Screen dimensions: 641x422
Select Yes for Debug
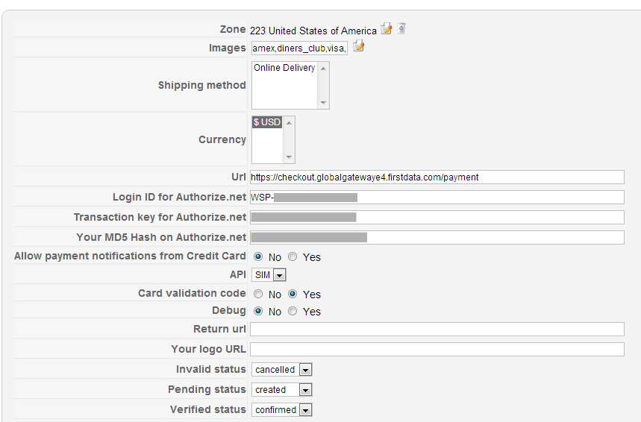tap(293, 312)
